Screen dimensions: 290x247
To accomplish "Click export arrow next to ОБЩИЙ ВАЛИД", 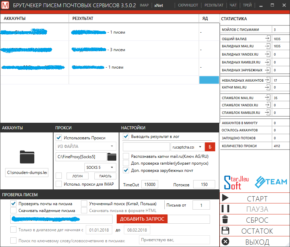I will click(x=268, y=39).
